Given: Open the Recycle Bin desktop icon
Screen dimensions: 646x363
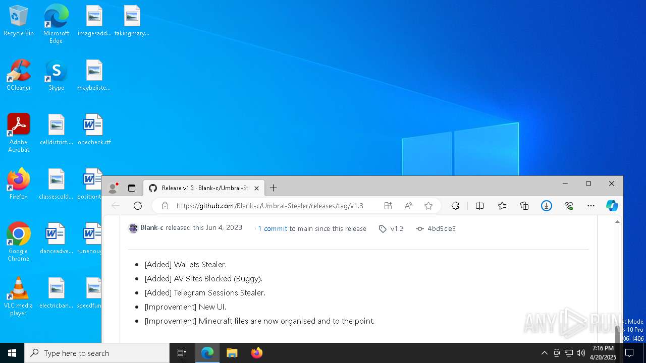Looking at the screenshot, I should tap(19, 21).
